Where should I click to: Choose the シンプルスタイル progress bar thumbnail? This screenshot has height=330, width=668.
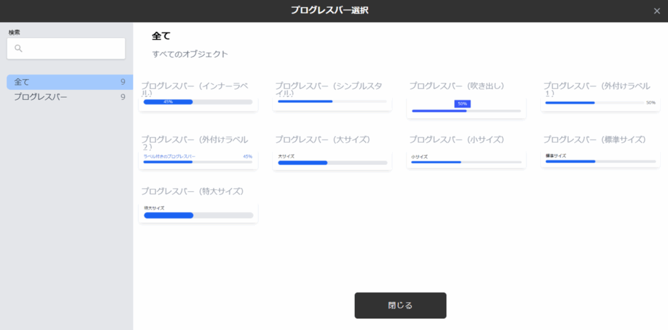tap(332, 102)
